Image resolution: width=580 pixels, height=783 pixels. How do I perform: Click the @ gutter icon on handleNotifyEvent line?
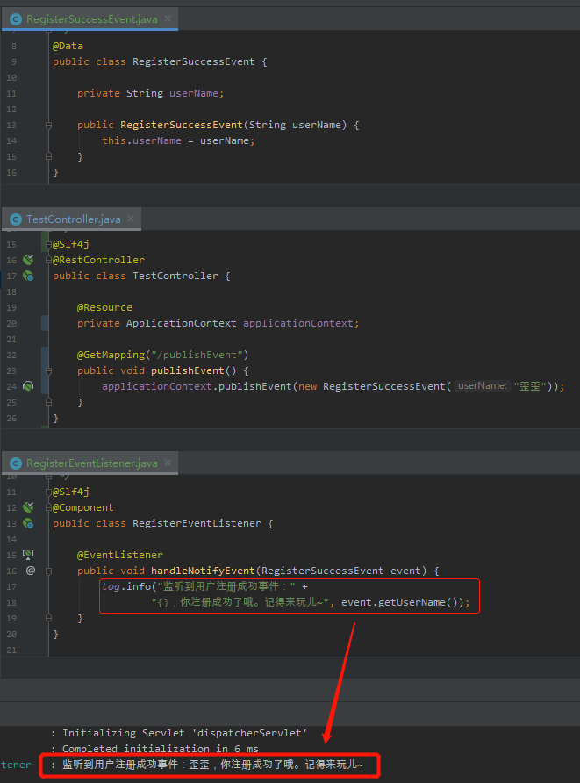coord(30,571)
